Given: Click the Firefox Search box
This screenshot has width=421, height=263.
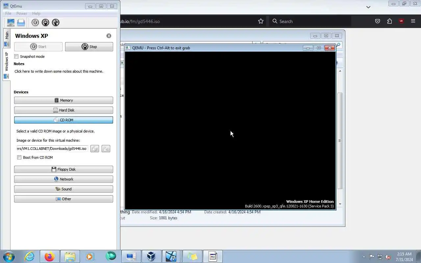Looking at the screenshot, I should (x=310, y=21).
